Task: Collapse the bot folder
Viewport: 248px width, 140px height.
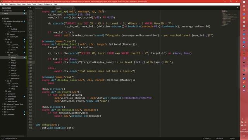Action: [x=6, y=42]
